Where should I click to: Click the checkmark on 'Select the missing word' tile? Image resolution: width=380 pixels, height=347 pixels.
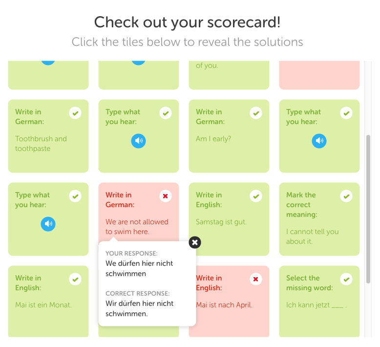point(346,279)
